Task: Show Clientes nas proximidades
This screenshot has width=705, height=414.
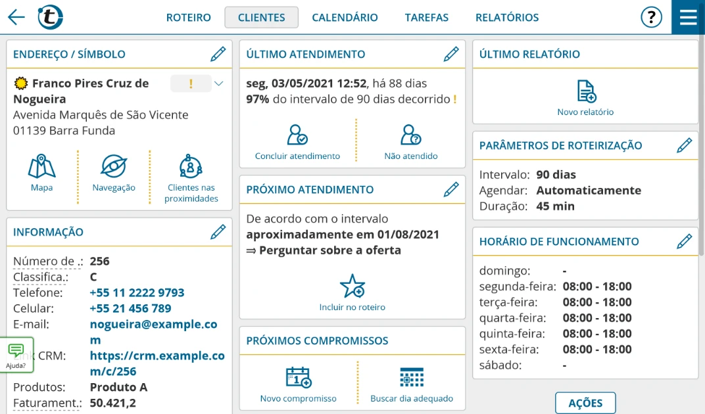Action: [191, 167]
